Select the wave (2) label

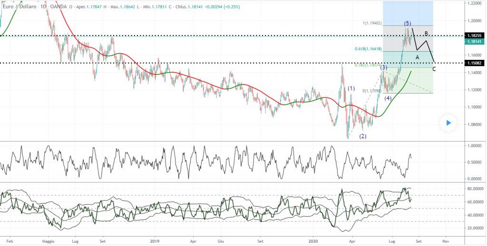pos(363,136)
